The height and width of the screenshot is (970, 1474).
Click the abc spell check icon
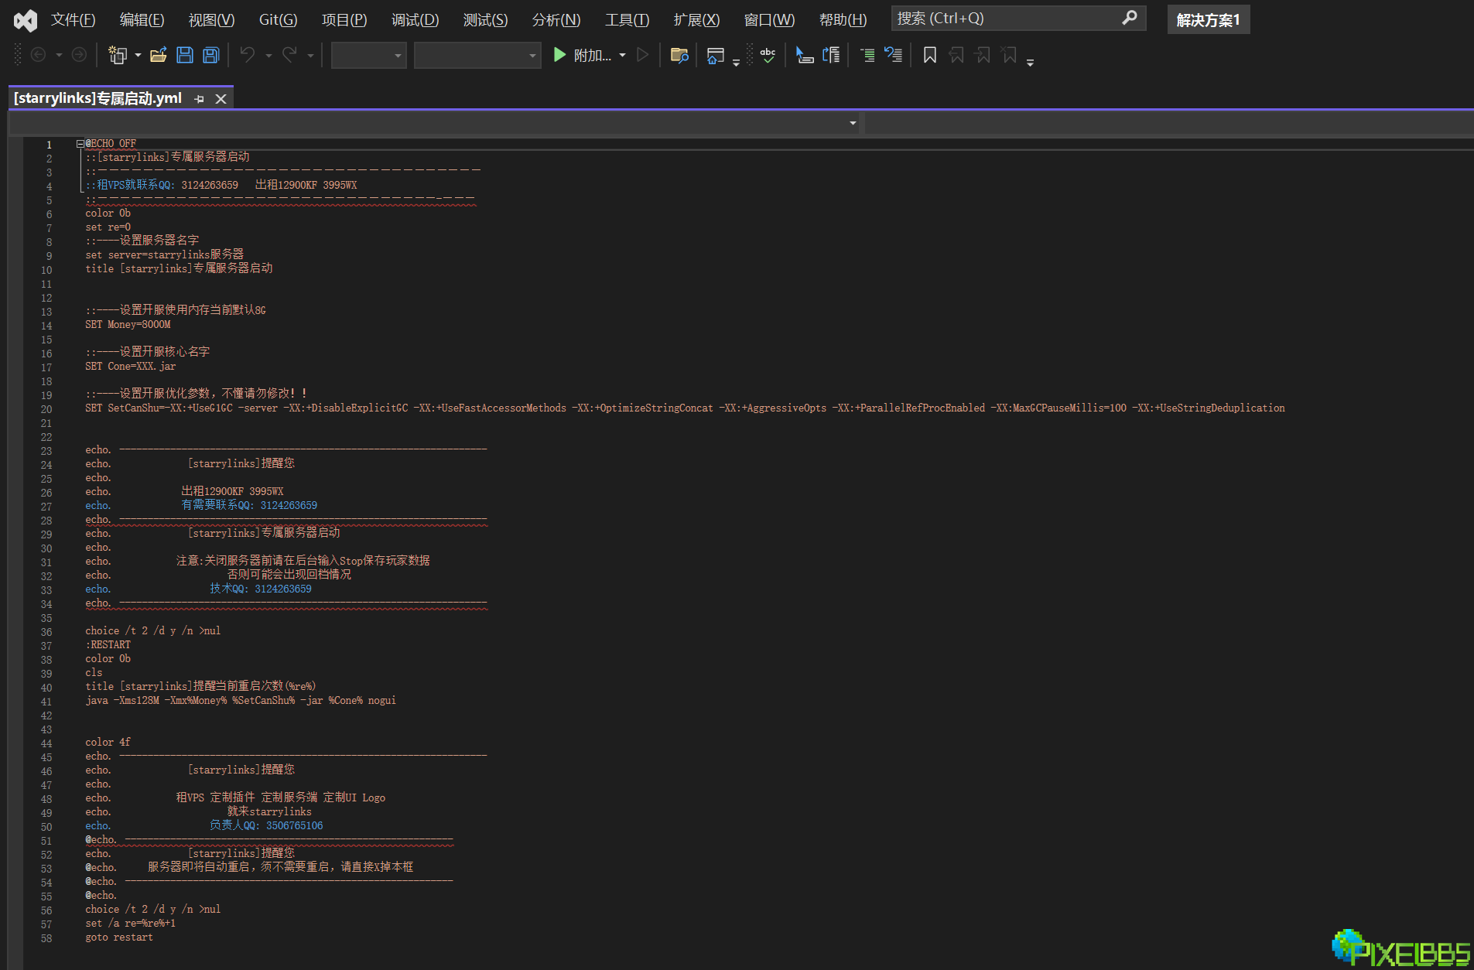pyautogui.click(x=768, y=55)
